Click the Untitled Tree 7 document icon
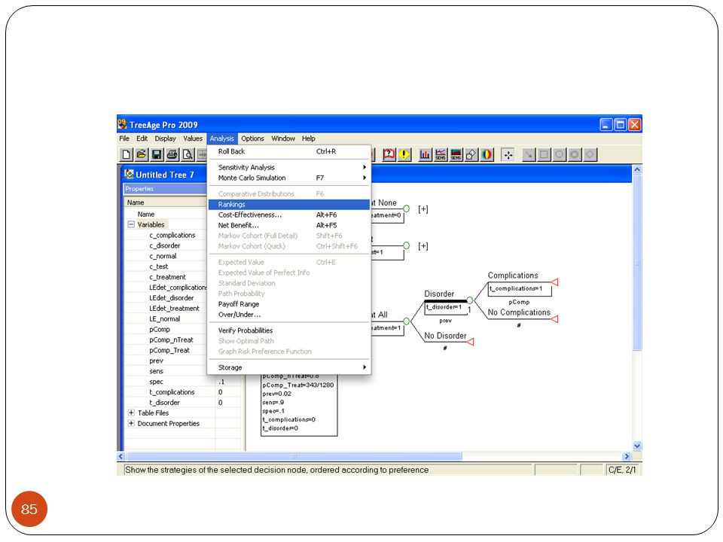 (129, 174)
